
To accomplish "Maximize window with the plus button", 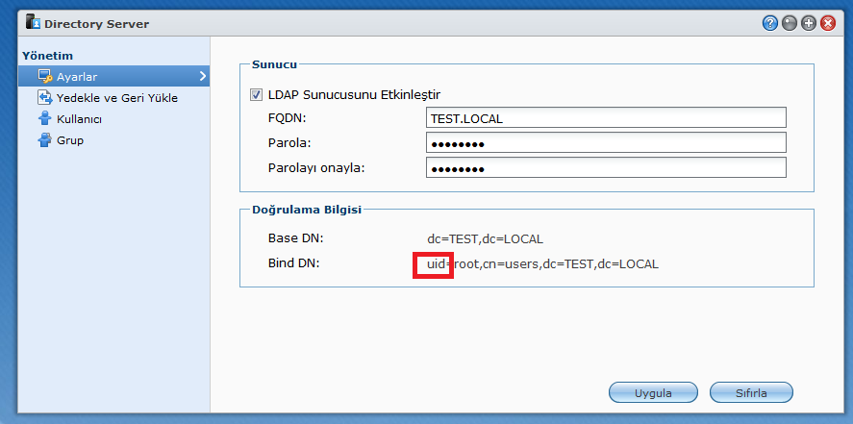I will pyautogui.click(x=809, y=23).
